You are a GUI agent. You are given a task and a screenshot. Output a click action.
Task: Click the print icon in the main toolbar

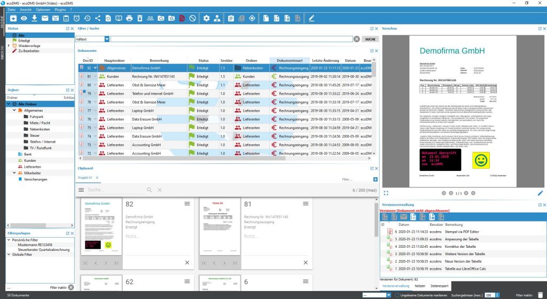pos(129,19)
